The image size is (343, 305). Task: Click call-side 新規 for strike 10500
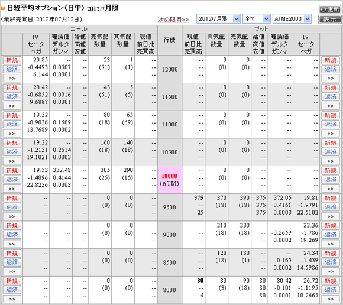(x=12, y=143)
